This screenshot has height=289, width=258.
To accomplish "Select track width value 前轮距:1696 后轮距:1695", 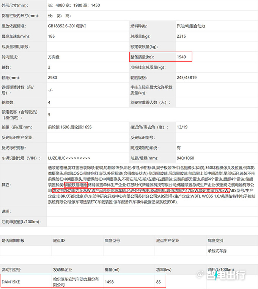I will pyautogui.click(x=70, y=127).
